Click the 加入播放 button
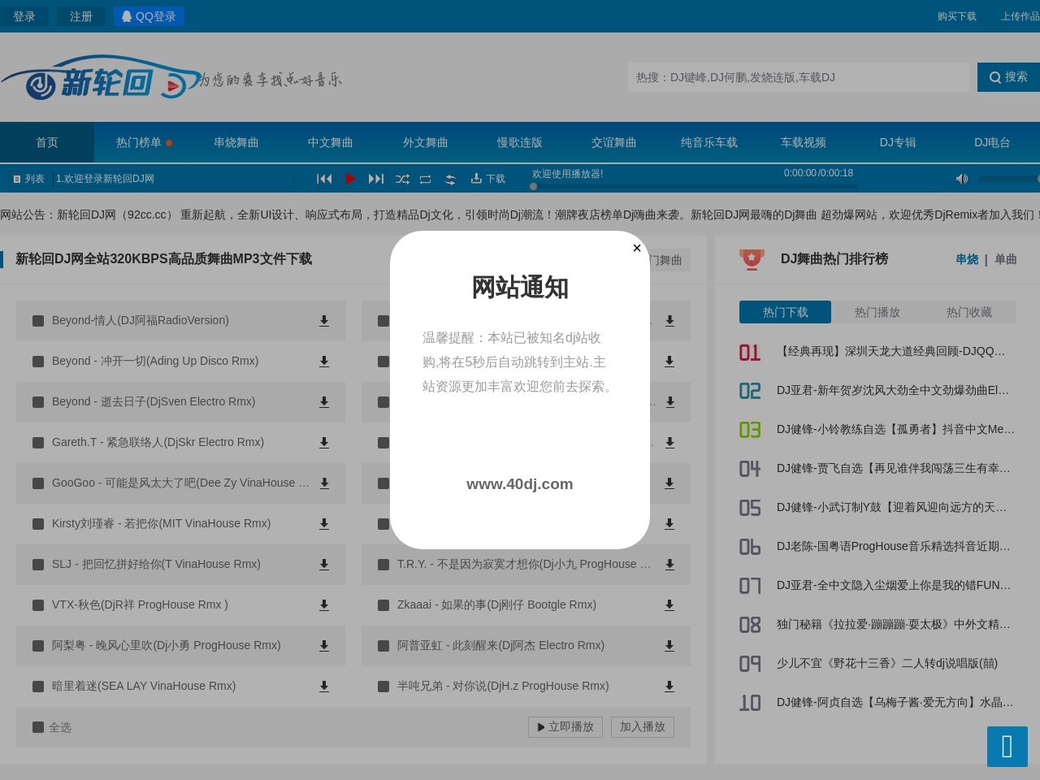 (643, 727)
